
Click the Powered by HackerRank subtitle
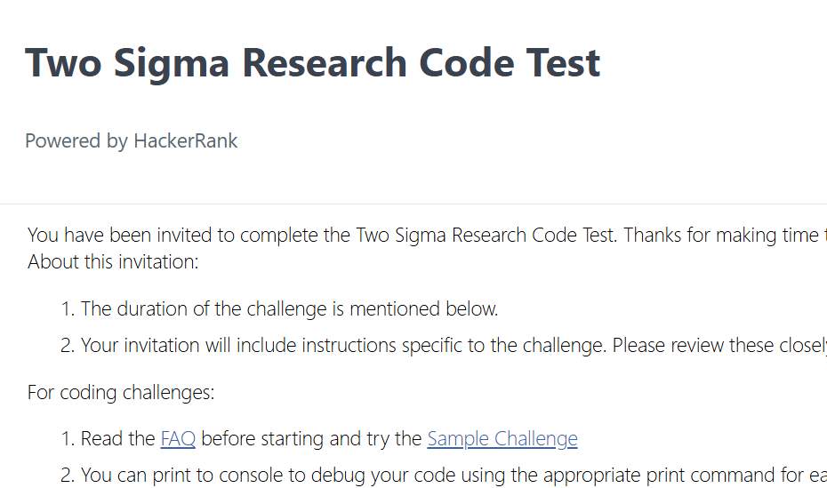[131, 141]
